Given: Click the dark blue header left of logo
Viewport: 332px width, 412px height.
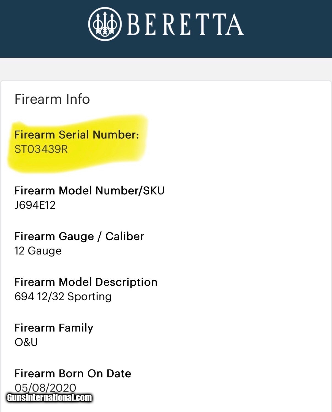Looking at the screenshot, I should 41,28.
